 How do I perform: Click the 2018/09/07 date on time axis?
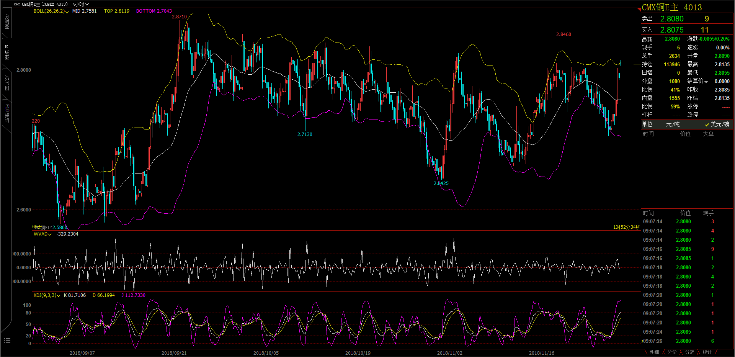click(x=82, y=353)
